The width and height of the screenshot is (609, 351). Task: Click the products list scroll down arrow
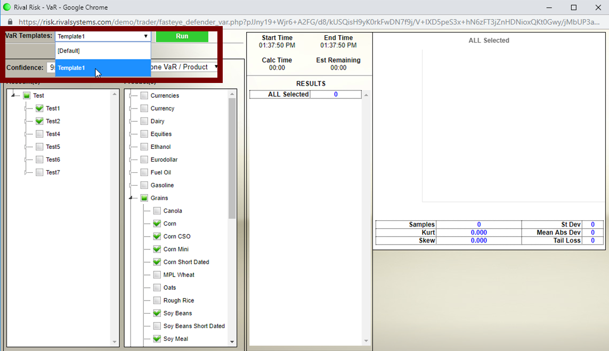[x=232, y=341]
